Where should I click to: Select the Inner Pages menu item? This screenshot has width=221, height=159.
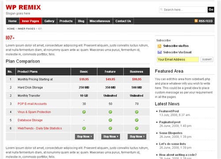pyautogui.click(x=30, y=21)
